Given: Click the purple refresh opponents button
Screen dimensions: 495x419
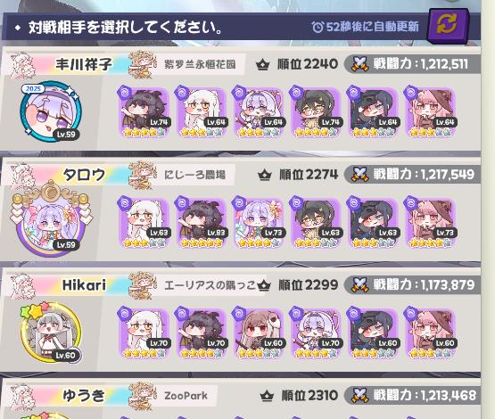Looking at the screenshot, I should (x=448, y=25).
